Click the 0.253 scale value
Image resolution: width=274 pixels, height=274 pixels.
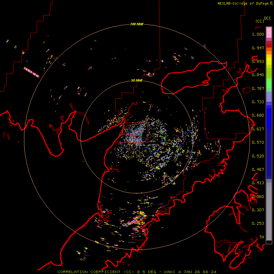(x=258, y=223)
